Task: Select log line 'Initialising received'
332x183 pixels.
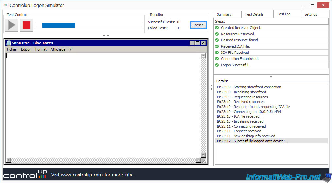Action: [x=240, y=121]
